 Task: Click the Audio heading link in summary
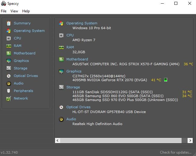coord(71,119)
